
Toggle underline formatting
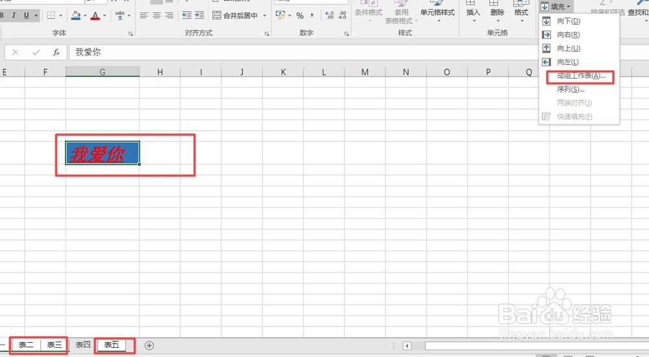26,16
